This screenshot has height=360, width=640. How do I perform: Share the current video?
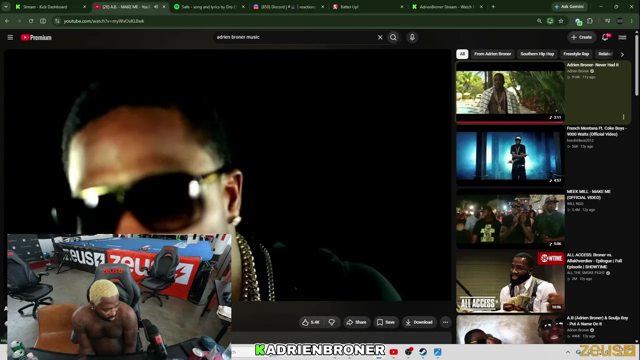tap(356, 322)
